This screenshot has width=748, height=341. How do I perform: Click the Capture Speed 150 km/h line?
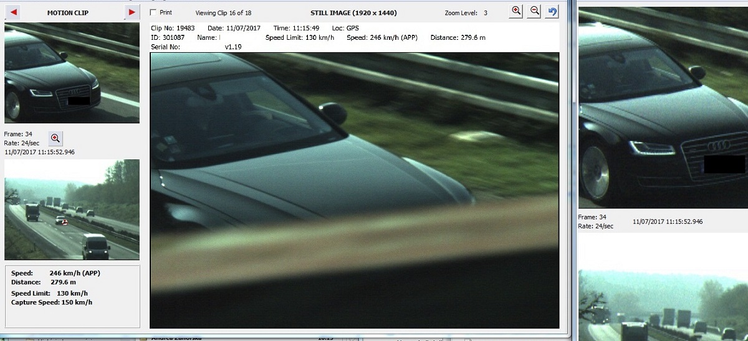click(x=52, y=302)
